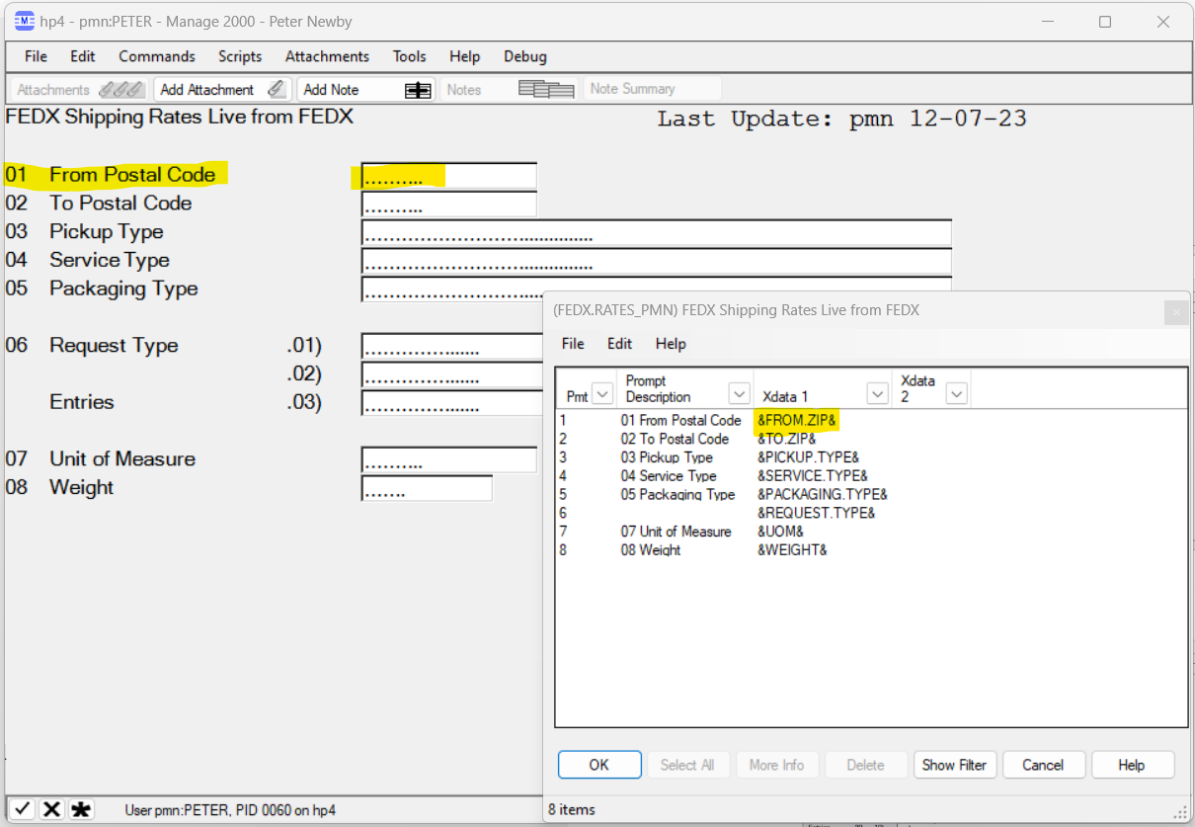
Task: Close the FEDX.RATES_PMN dialog
Action: 1175,312
